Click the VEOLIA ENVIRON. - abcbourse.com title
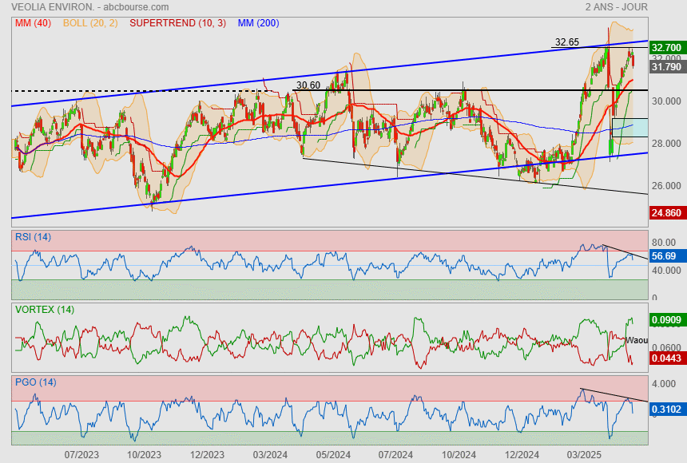This screenshot has height=463, width=687. tap(89, 7)
